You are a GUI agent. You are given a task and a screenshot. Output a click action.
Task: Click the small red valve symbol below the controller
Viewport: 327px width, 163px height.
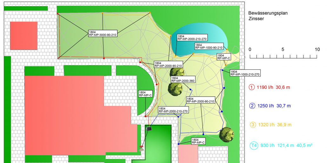(141, 147)
